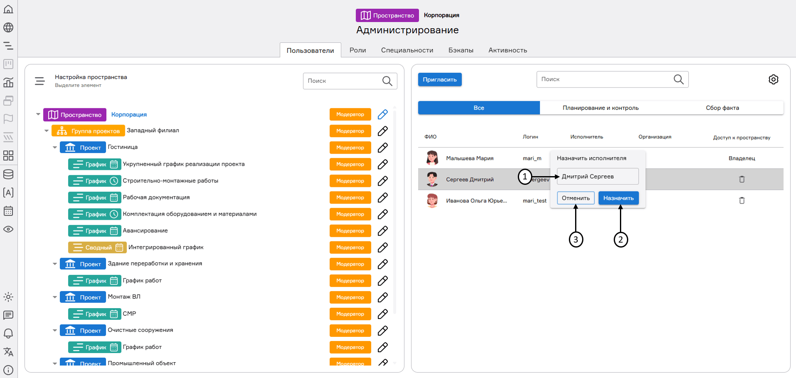Image resolution: width=796 pixels, height=378 pixels.
Task: Collapse the Монтаж ВЛ project node
Action: 55,297
